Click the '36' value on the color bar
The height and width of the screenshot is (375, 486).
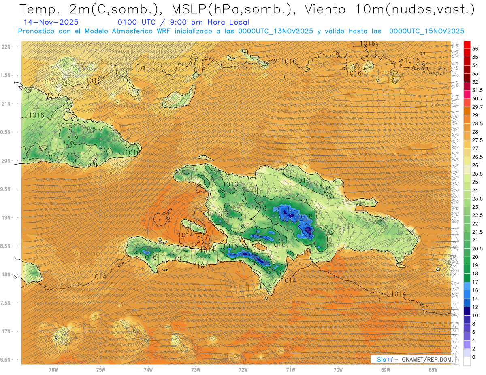click(x=475, y=49)
